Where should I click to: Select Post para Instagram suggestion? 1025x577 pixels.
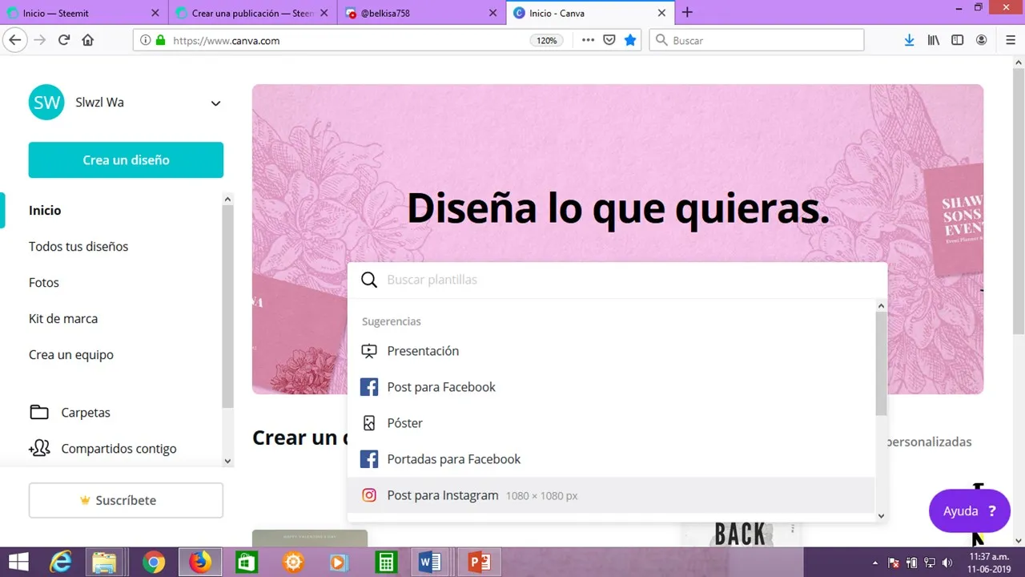click(442, 495)
